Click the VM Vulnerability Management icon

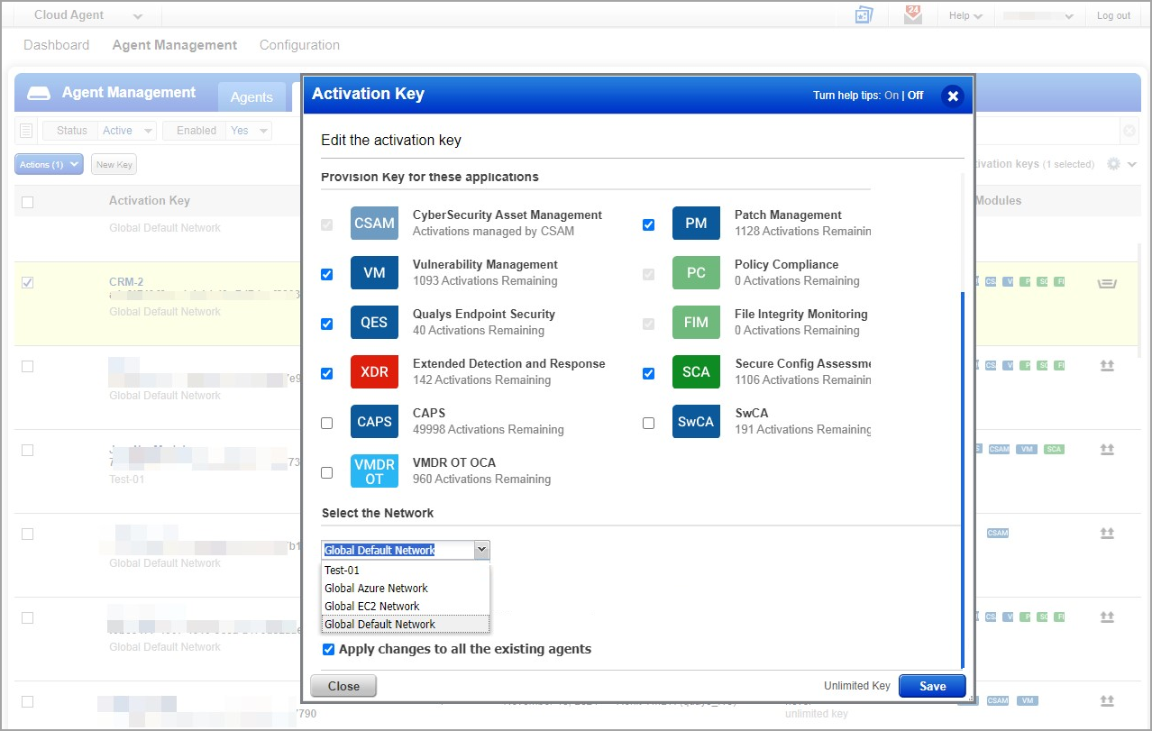pyautogui.click(x=373, y=272)
